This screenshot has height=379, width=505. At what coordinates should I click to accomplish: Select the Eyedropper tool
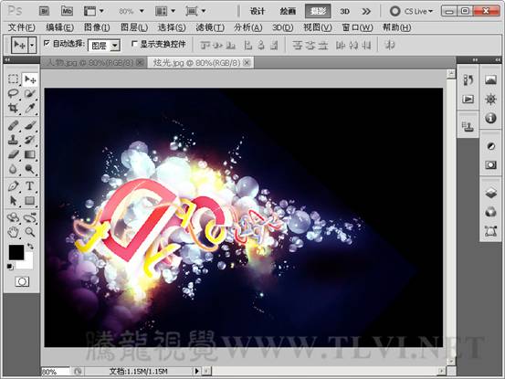(x=30, y=108)
